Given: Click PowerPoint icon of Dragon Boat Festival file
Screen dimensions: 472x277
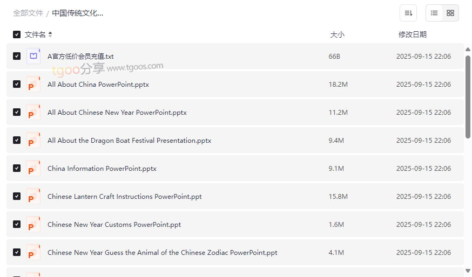Looking at the screenshot, I should [33, 141].
